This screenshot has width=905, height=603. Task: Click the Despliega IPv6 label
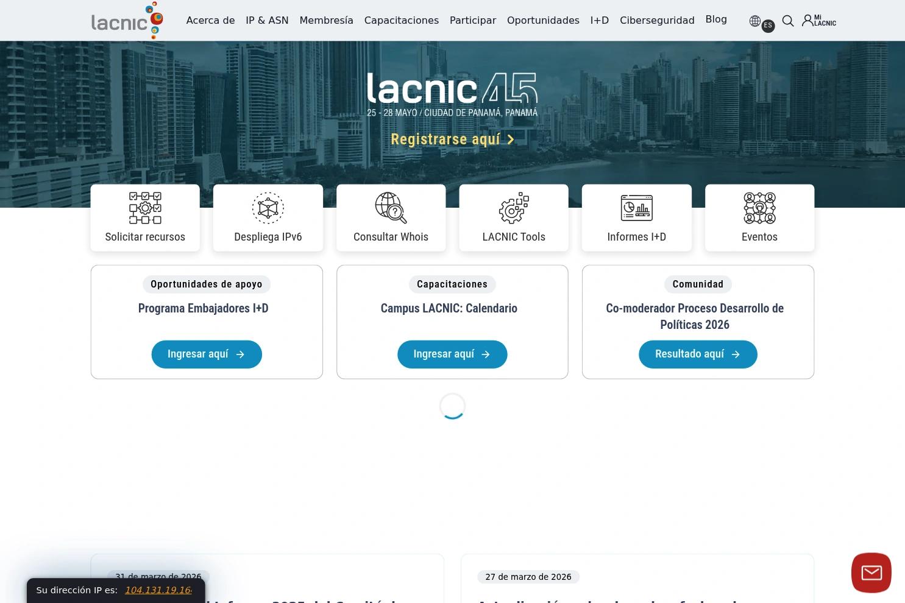click(x=268, y=237)
